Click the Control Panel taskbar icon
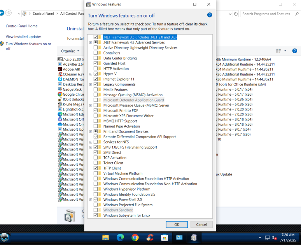The height and width of the screenshot is (245, 301). (x=179, y=238)
